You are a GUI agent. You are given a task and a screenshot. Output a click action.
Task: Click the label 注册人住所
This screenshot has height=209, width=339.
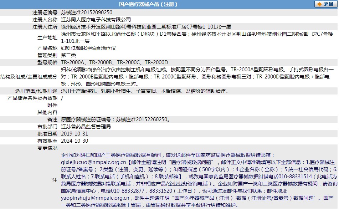click(45, 27)
